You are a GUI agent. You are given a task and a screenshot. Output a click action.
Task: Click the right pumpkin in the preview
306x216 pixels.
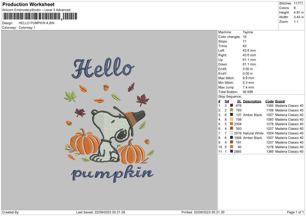(x=132, y=152)
